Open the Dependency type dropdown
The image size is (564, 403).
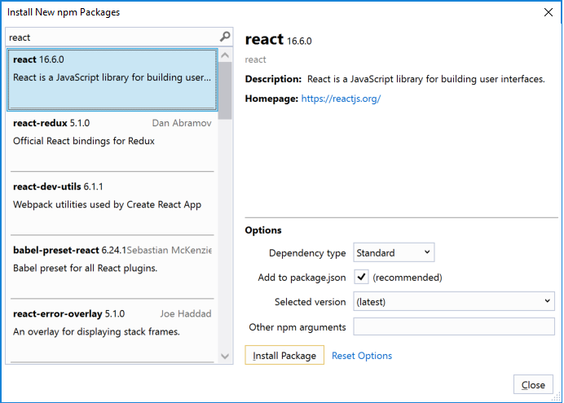coord(394,253)
